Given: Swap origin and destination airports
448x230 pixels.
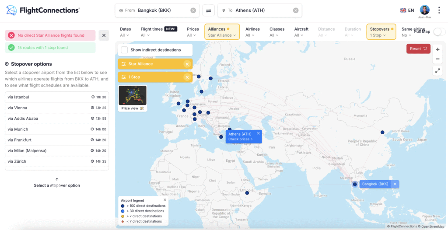Looking at the screenshot, I should point(208,10).
